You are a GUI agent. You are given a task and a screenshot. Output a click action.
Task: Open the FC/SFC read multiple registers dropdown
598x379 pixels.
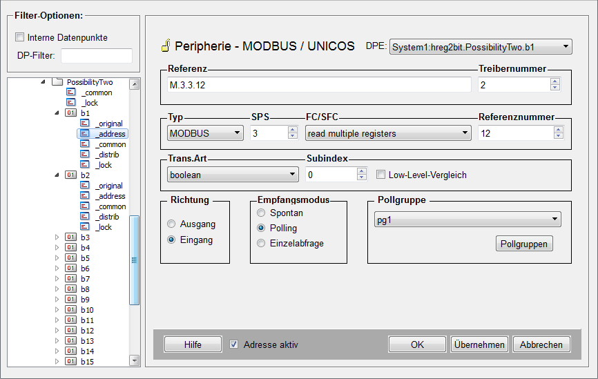[388, 133]
